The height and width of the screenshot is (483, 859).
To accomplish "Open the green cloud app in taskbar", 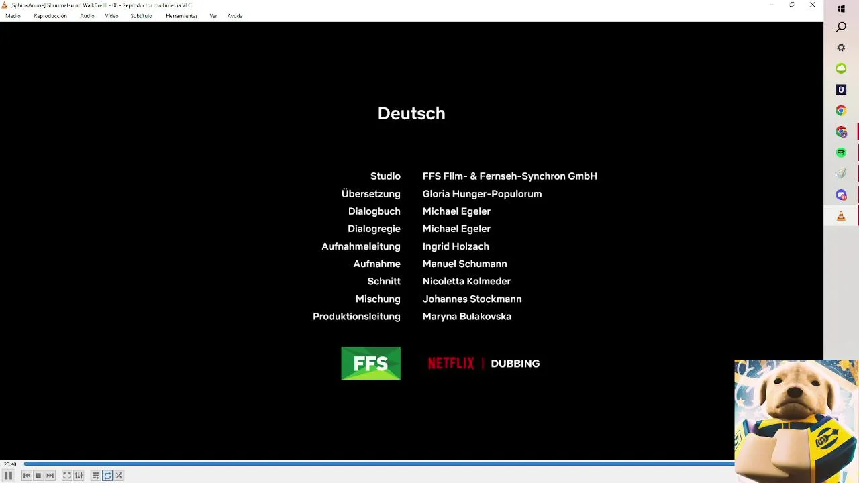I will 841,68.
